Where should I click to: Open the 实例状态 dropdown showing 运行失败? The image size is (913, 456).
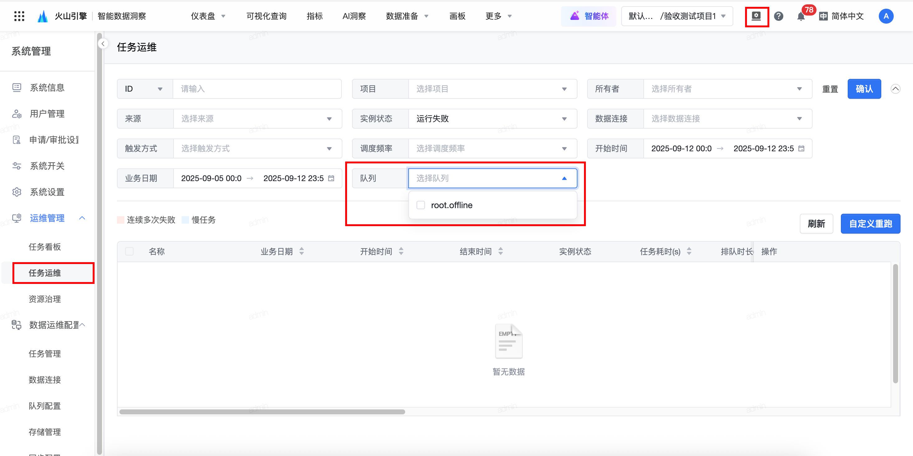pyautogui.click(x=492, y=119)
